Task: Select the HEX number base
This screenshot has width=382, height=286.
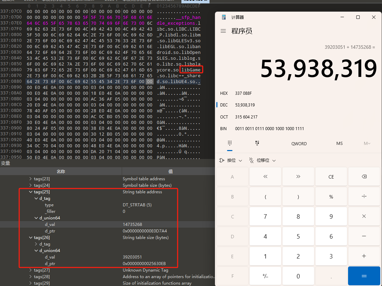Action: coord(224,93)
